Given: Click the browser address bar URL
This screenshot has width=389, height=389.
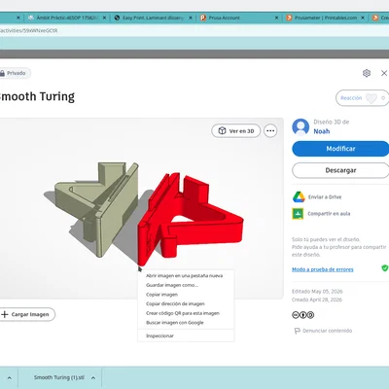Looking at the screenshot, I should [28, 31].
